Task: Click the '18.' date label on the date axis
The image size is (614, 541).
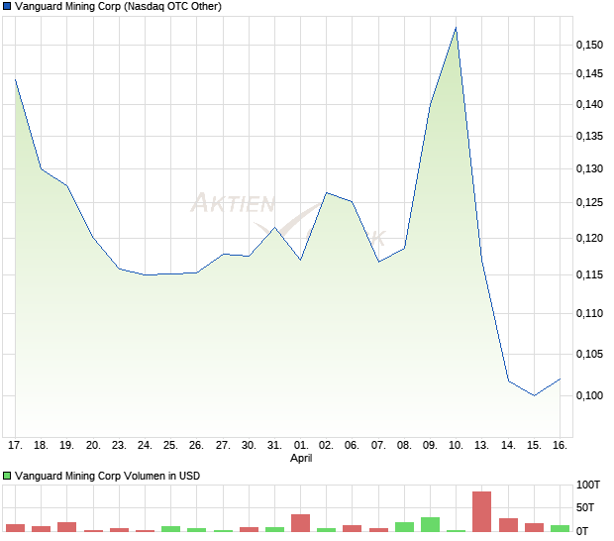Action: coord(41,445)
